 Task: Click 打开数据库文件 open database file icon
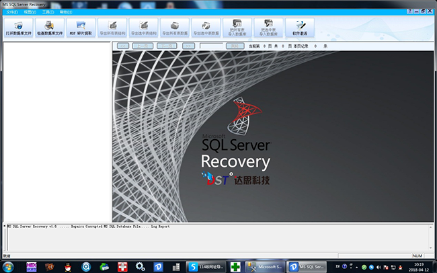18,28
